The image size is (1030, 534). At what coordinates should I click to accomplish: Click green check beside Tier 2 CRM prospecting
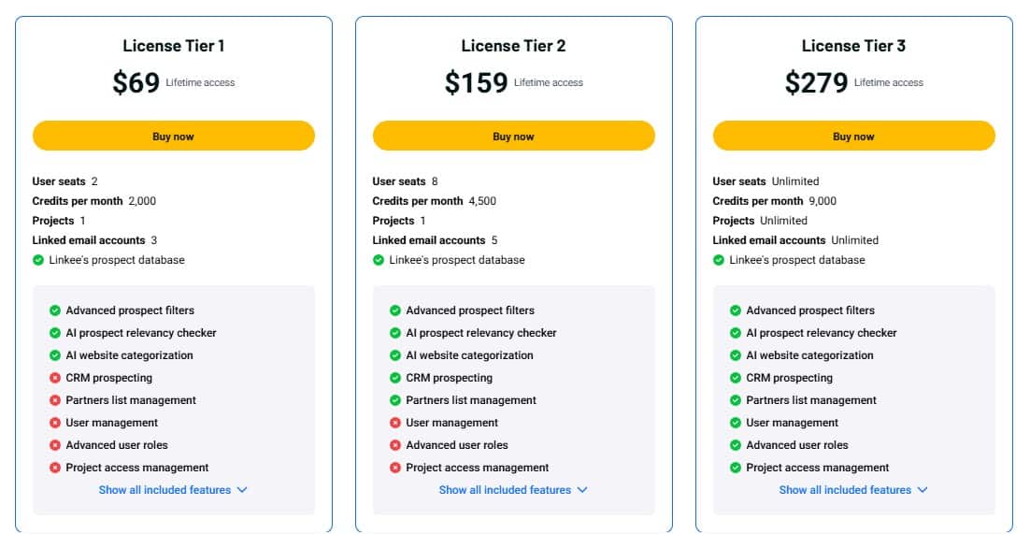click(x=395, y=378)
